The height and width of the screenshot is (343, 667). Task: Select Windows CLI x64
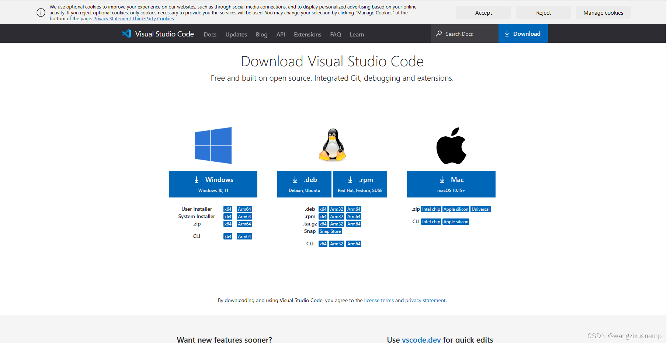228,237
